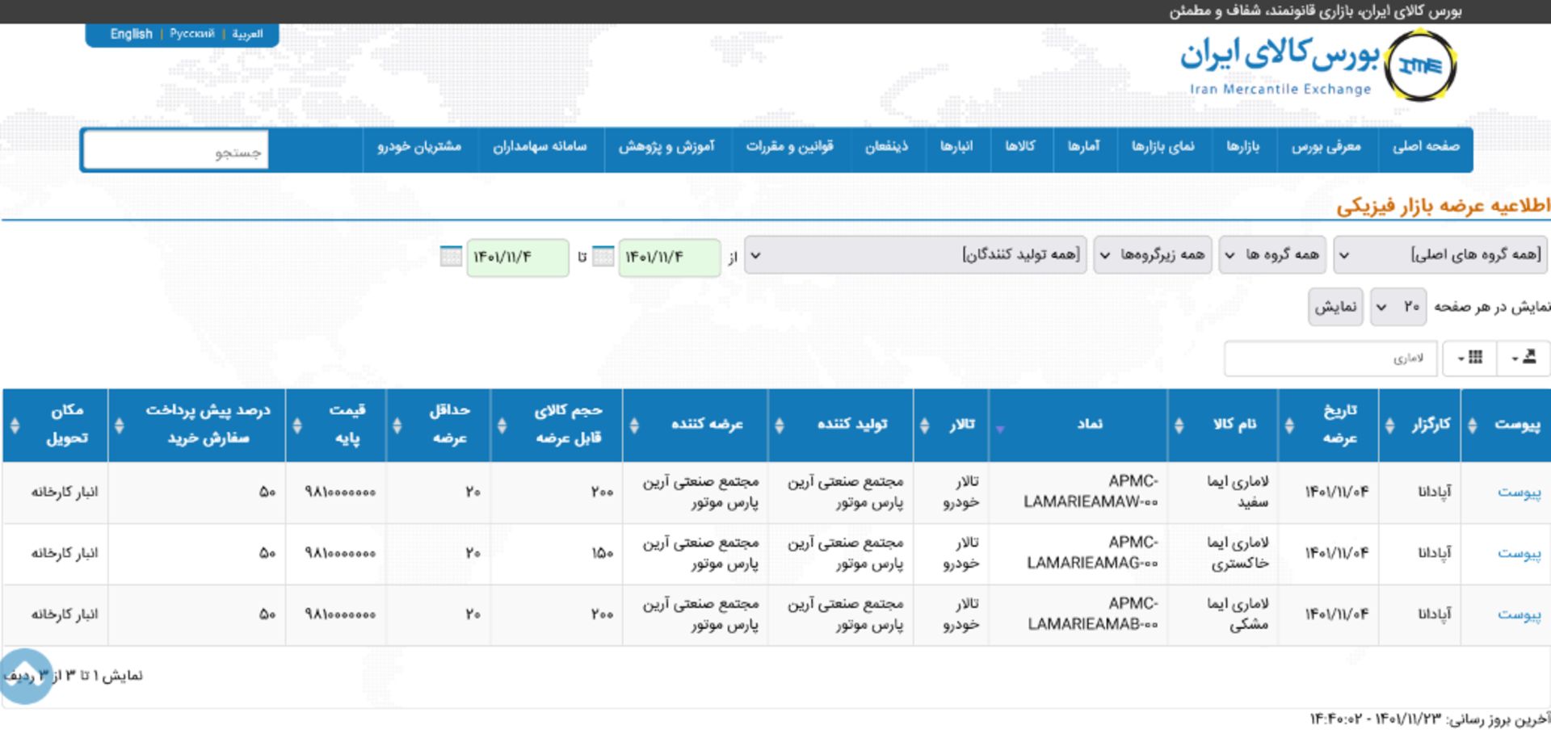Click the scroll-to-top round arrow button

tap(25, 676)
